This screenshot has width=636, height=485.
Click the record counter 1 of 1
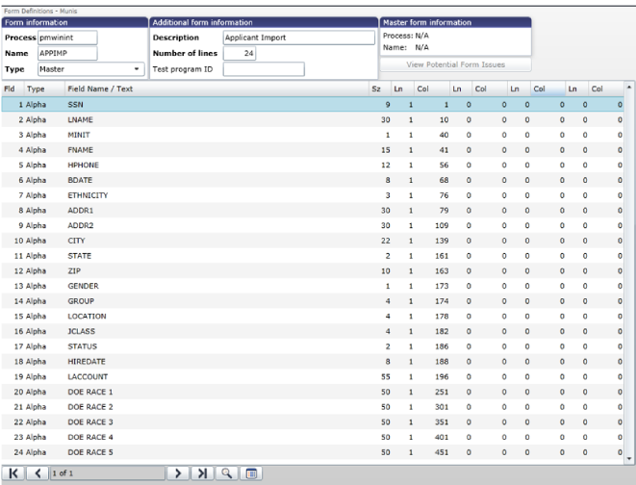[108, 473]
